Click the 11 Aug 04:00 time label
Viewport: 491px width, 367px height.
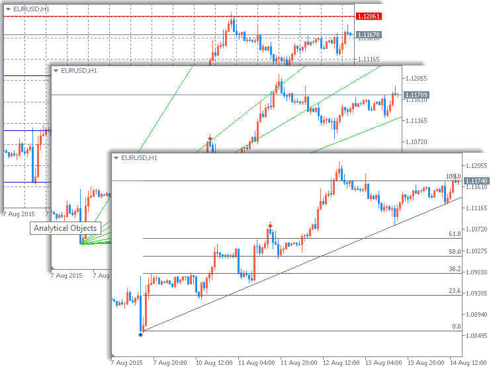(x=257, y=362)
